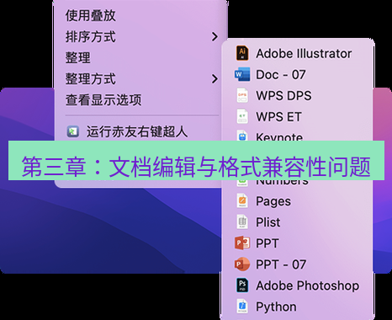The image size is (392, 320).
Task: Select the PPT entry without 07
Action: pyautogui.click(x=268, y=243)
